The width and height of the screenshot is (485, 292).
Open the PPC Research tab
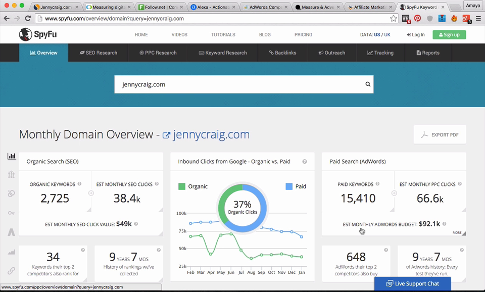[x=158, y=53]
